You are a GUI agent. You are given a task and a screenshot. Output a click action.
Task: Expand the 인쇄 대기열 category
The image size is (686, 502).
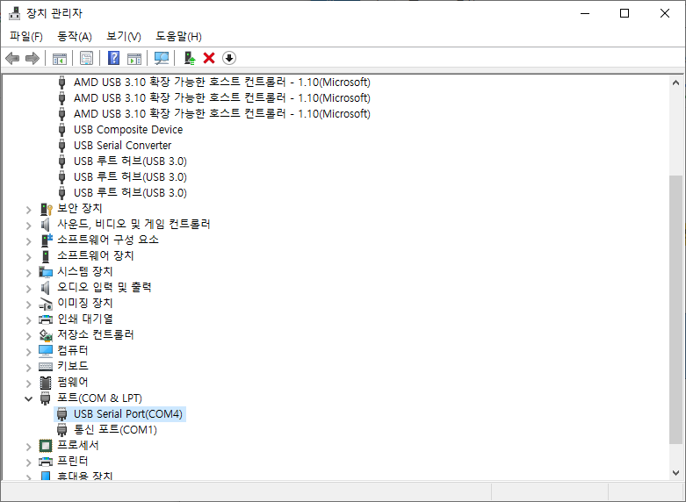coord(29,320)
